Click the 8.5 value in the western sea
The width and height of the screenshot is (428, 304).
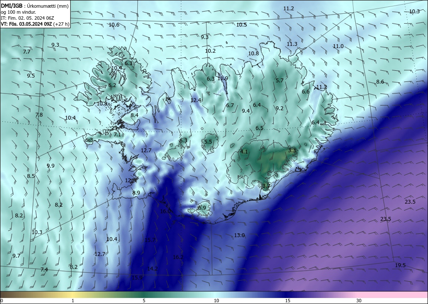[31, 176]
